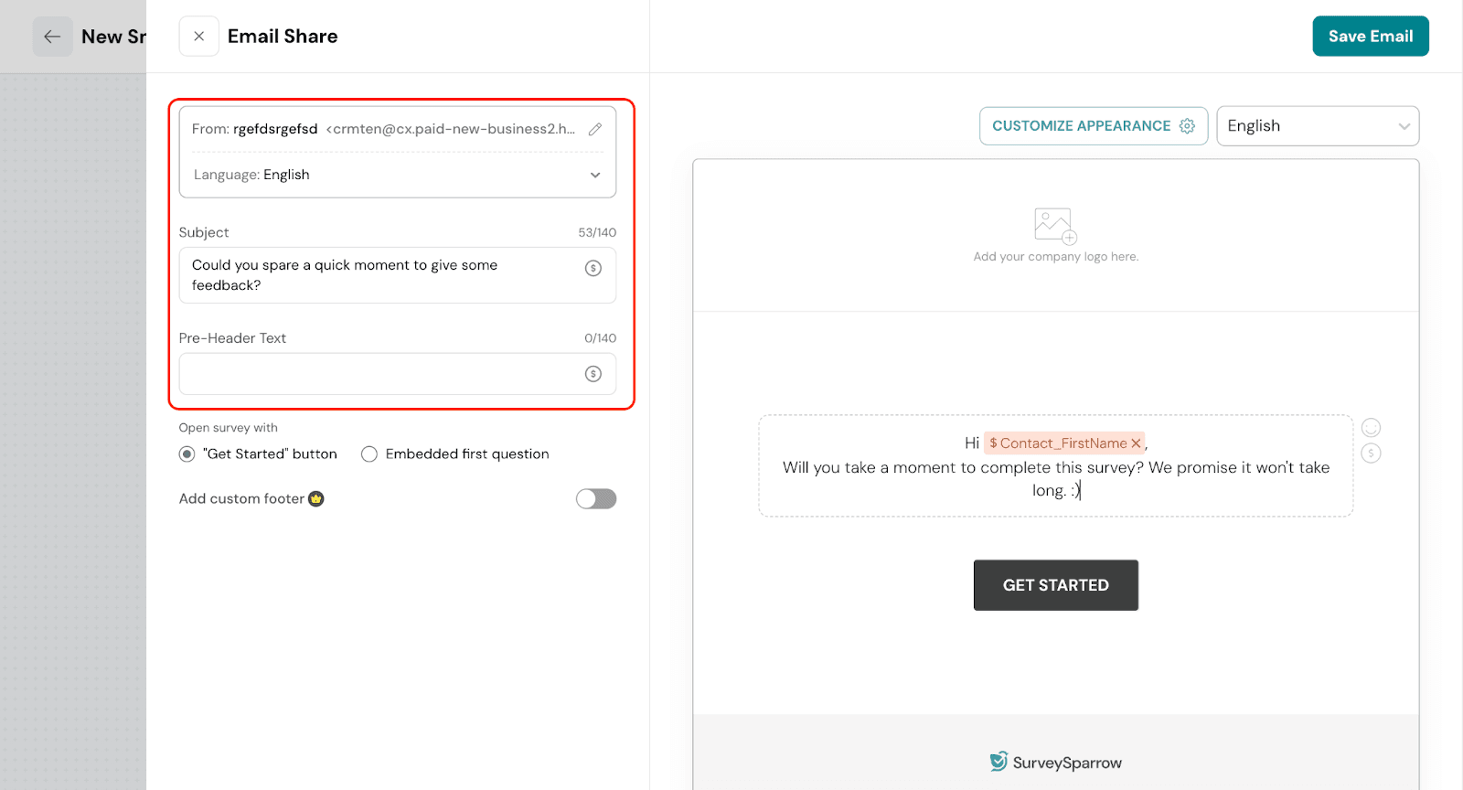Click the Save Email button
The width and height of the screenshot is (1463, 790).
pos(1370,37)
